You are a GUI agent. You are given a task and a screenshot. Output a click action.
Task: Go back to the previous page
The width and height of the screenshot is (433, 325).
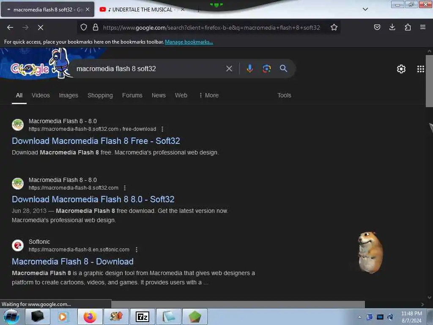[10, 28]
